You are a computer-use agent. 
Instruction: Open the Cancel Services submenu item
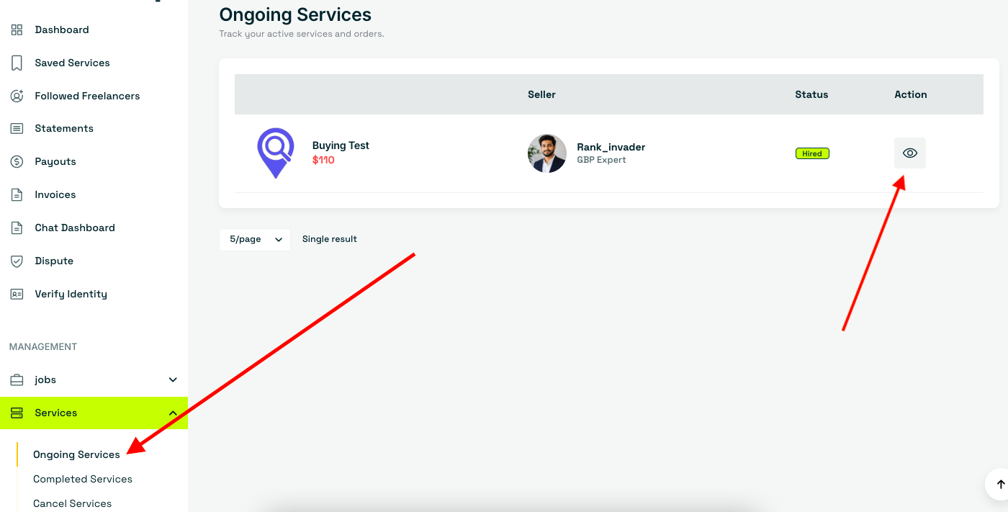[73, 503]
